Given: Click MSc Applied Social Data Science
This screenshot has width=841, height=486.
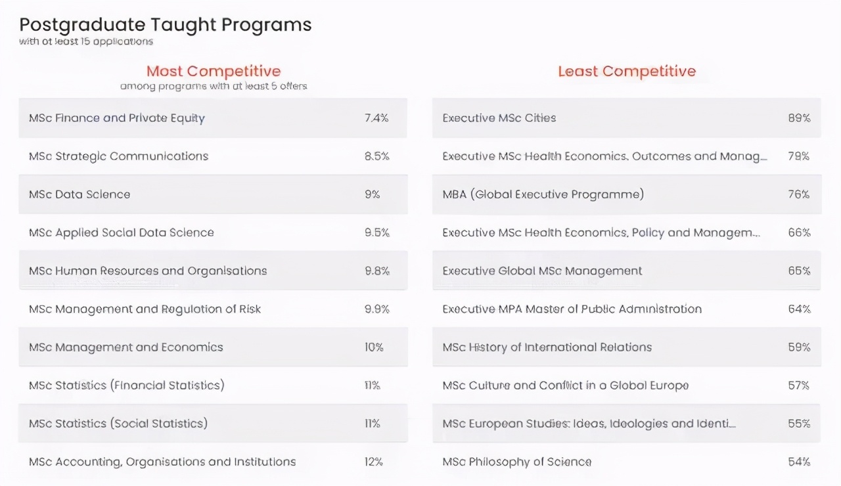Looking at the screenshot, I should pos(122,232).
